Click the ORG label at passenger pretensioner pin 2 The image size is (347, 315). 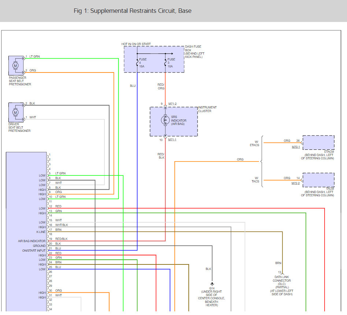tap(33, 70)
